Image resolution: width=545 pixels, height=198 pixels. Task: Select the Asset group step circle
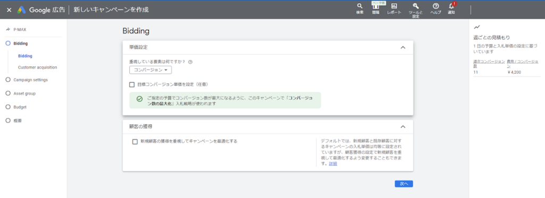coord(9,93)
